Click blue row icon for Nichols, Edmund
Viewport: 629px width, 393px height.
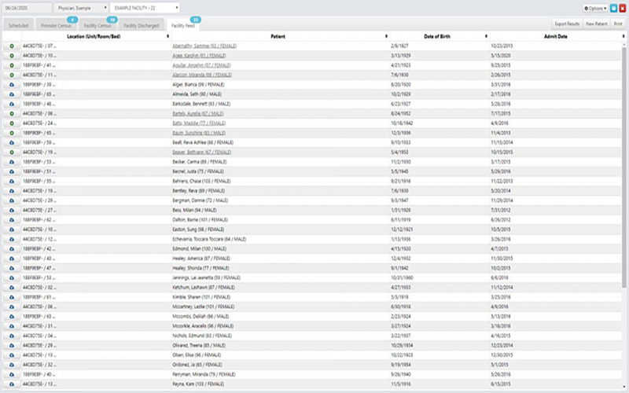point(12,336)
